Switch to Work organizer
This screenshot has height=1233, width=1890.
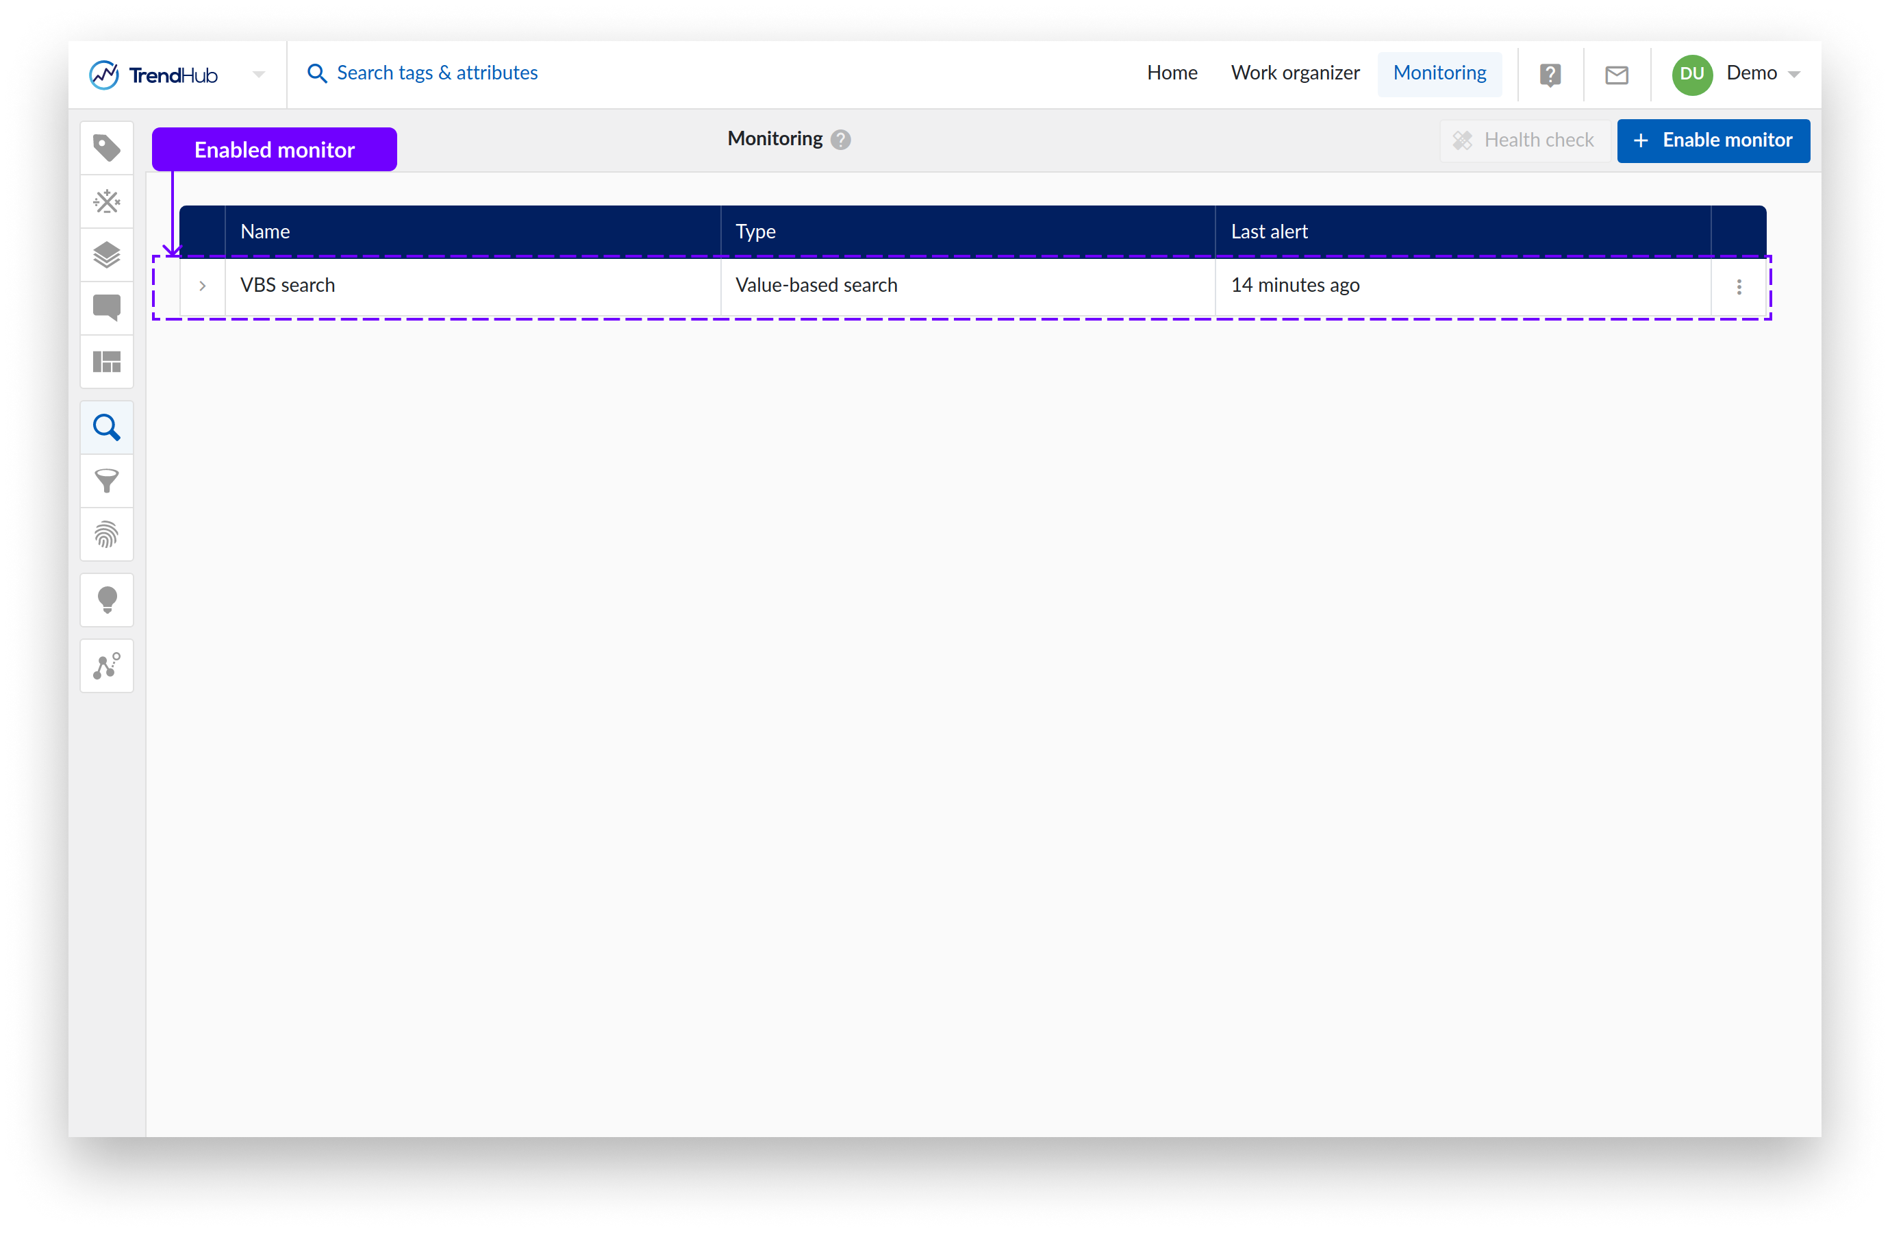[1294, 73]
